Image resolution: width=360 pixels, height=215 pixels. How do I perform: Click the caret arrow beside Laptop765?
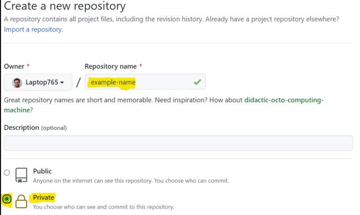pyautogui.click(x=62, y=83)
